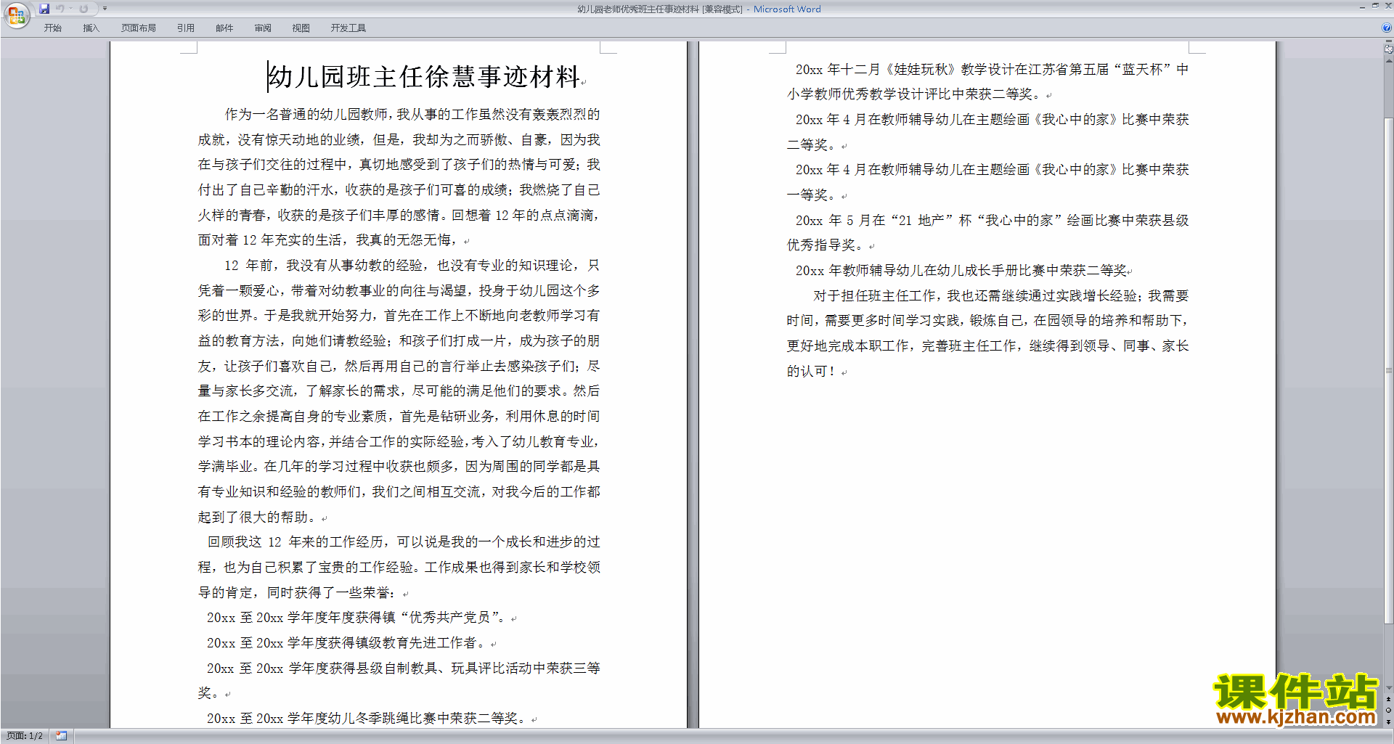Open the 插入 ribbon tab
This screenshot has width=1394, height=744.
[x=91, y=28]
